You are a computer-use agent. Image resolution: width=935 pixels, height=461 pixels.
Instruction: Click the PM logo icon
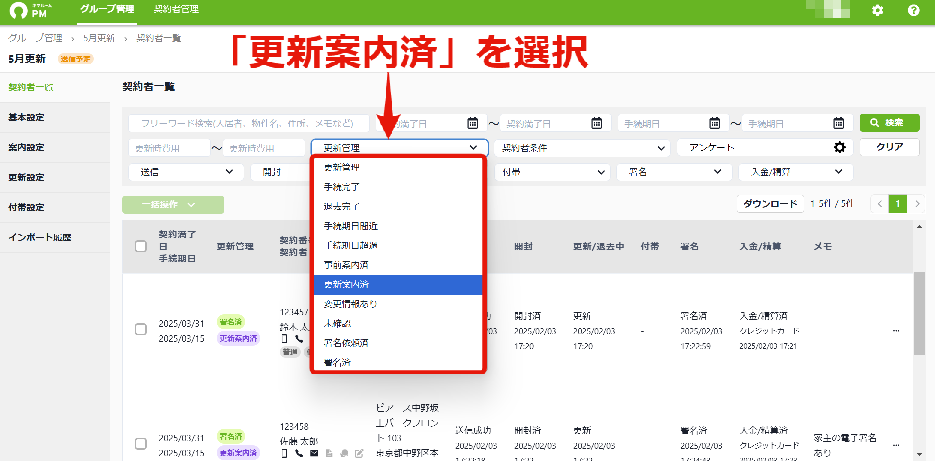click(x=19, y=10)
